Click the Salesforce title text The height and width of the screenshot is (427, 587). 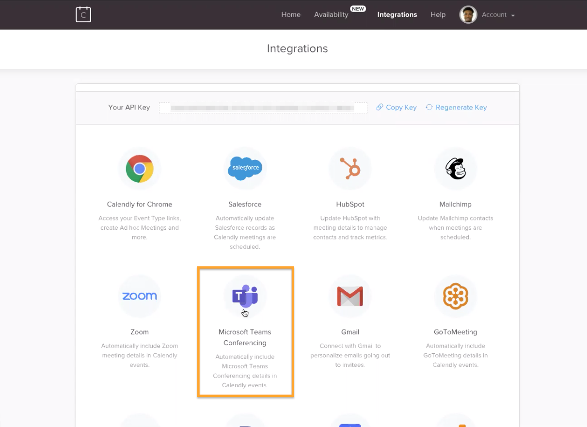coord(245,205)
